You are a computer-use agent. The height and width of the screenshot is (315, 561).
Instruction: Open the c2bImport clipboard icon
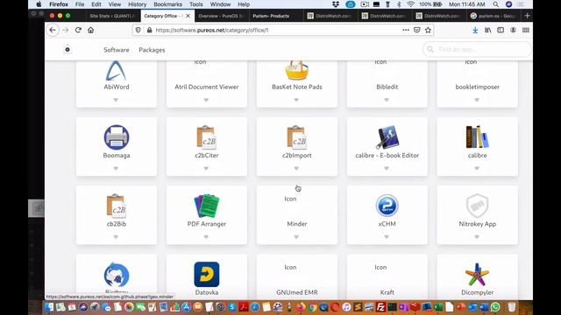pyautogui.click(x=296, y=137)
